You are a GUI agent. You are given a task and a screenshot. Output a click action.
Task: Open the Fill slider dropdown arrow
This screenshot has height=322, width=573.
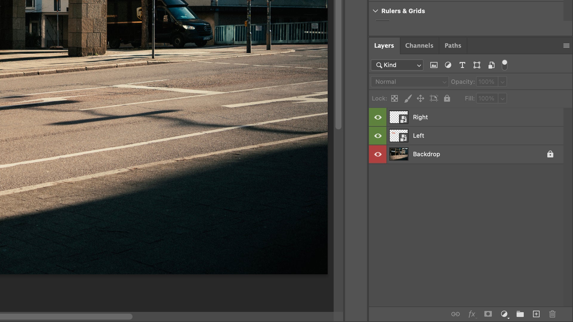tap(502, 98)
